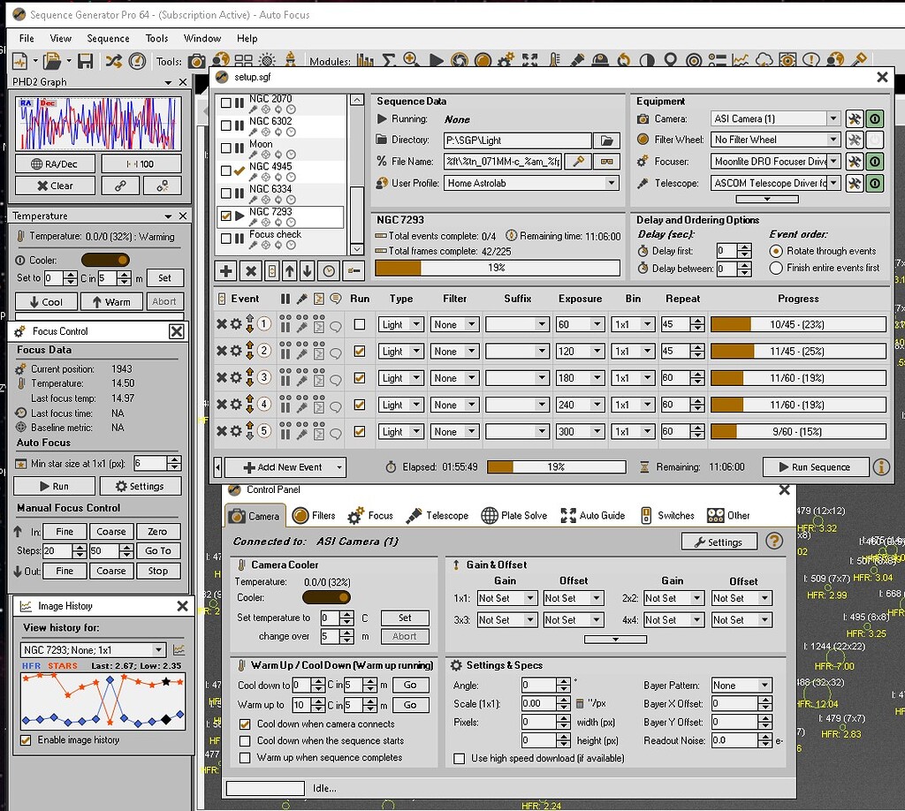Image resolution: width=905 pixels, height=811 pixels.
Task: Open the Sequence menu
Action: [108, 38]
